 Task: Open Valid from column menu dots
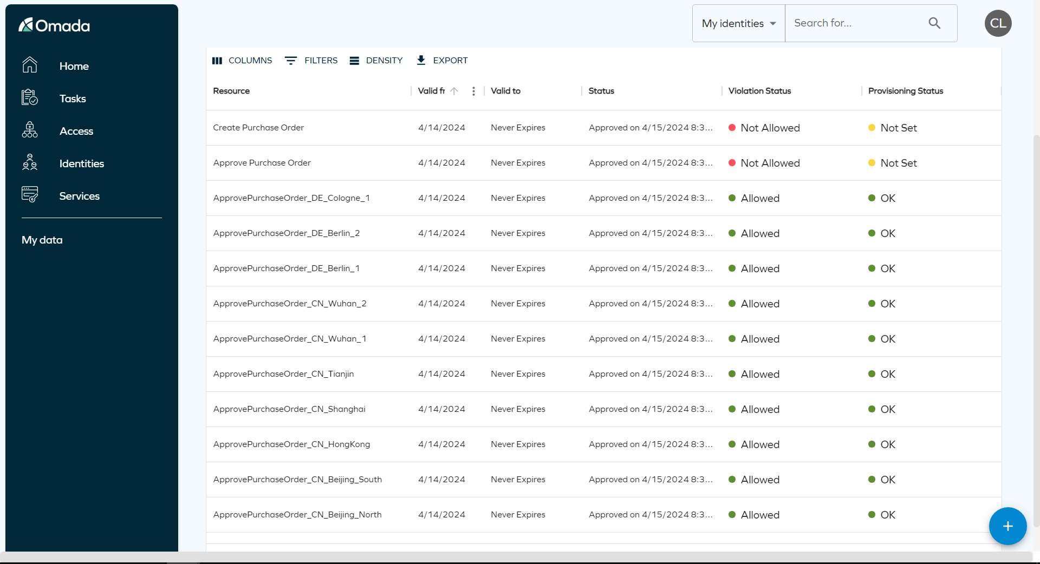[473, 91]
